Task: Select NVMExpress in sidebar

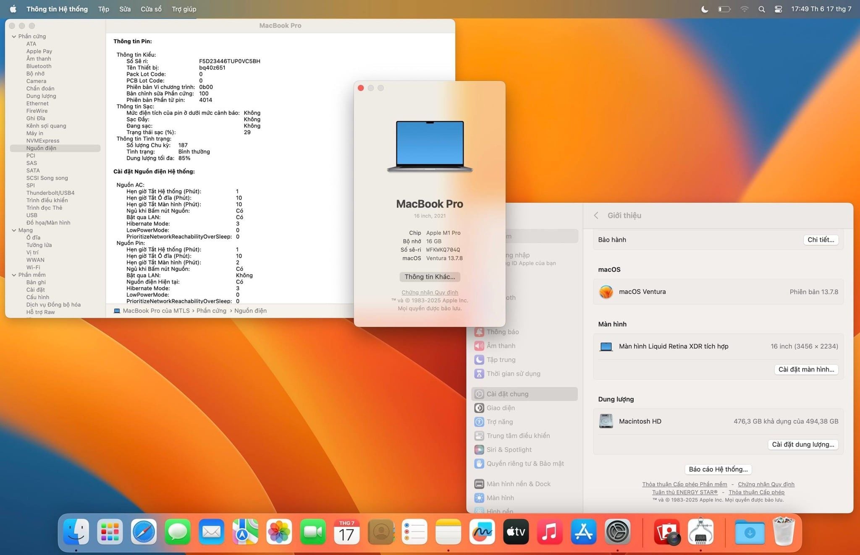Action: [43, 141]
